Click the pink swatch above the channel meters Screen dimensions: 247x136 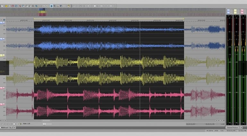click(242, 12)
